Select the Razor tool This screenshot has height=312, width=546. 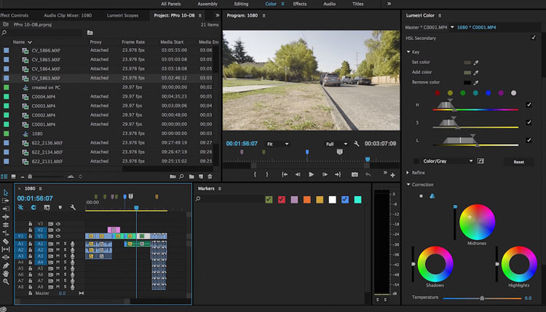(6, 241)
